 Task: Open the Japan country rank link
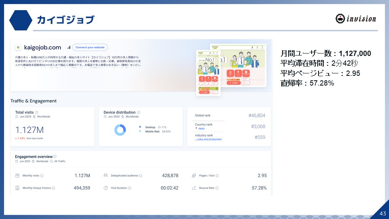click(201, 129)
